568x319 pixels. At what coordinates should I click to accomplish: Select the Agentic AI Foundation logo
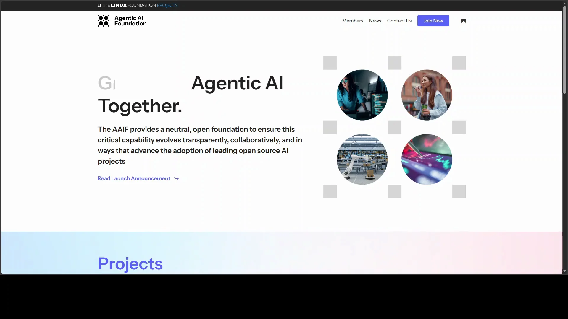click(122, 20)
